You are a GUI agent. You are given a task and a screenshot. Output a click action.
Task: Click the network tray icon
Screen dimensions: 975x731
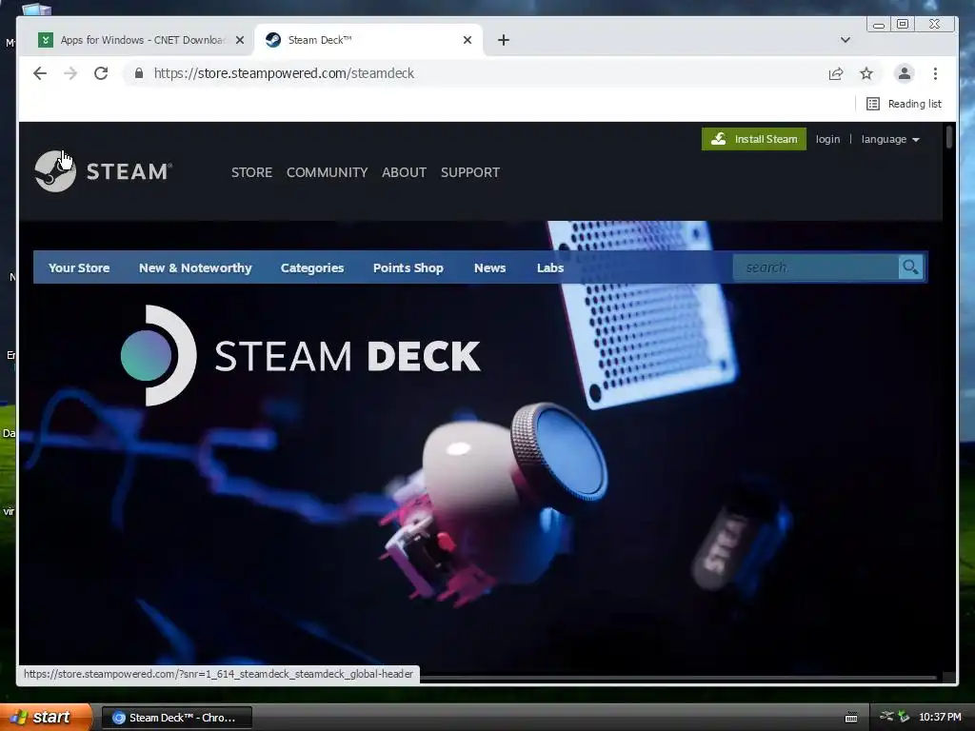(886, 717)
